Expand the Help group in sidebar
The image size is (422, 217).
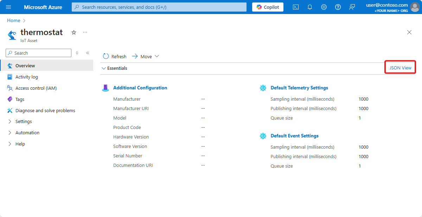coord(10,144)
